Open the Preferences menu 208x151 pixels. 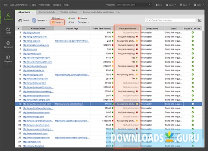44,5
